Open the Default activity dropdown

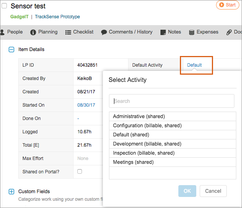click(194, 65)
